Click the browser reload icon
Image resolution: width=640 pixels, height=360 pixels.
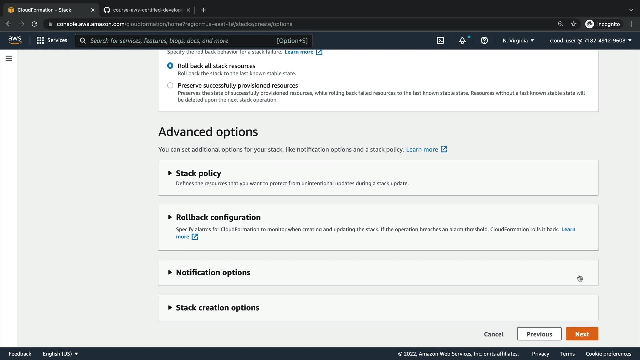34,24
